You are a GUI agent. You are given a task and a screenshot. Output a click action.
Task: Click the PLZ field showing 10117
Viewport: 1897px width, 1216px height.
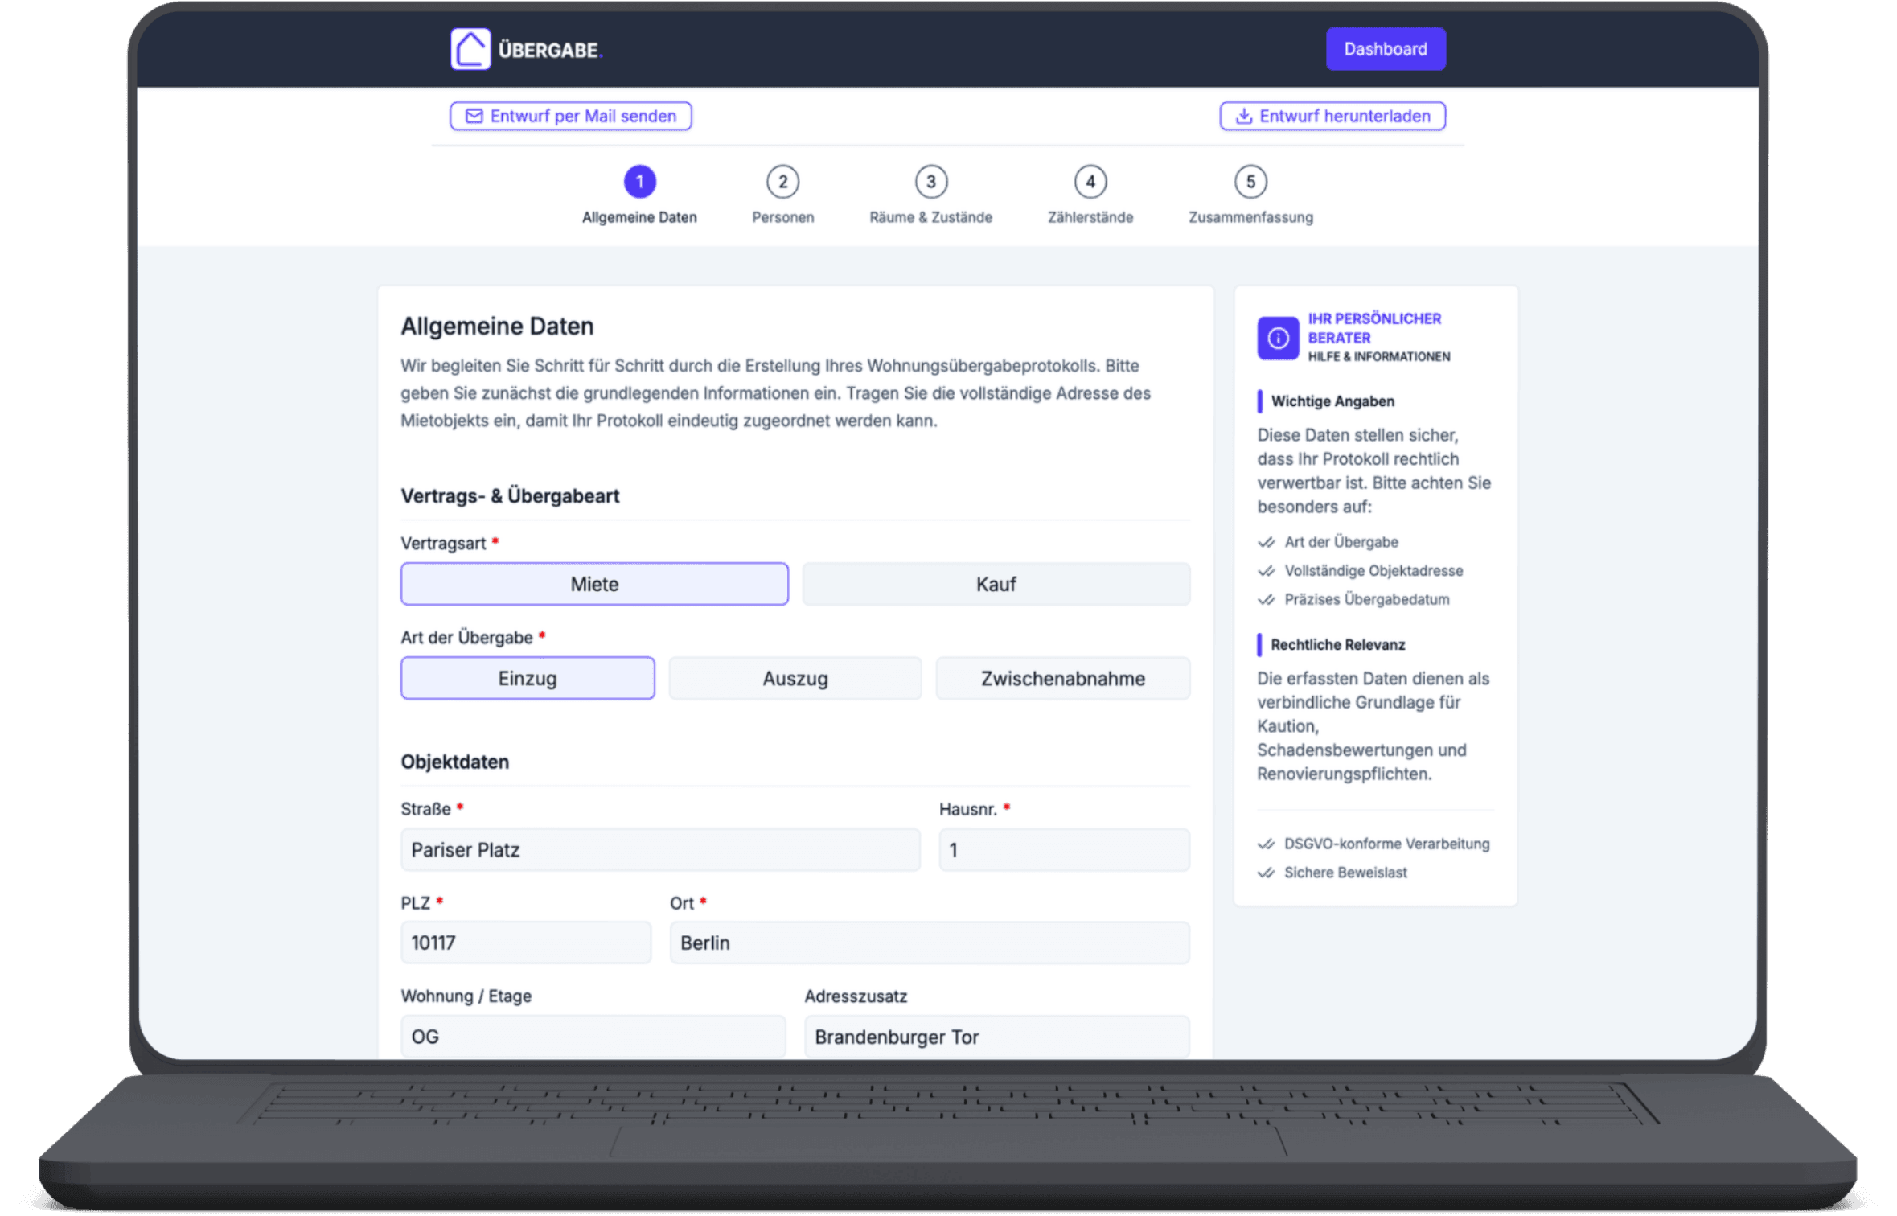click(x=526, y=943)
